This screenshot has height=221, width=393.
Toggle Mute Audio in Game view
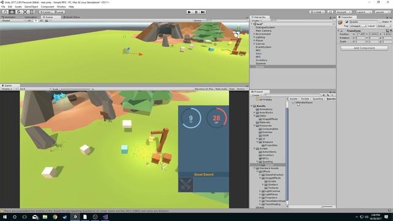pos(221,89)
